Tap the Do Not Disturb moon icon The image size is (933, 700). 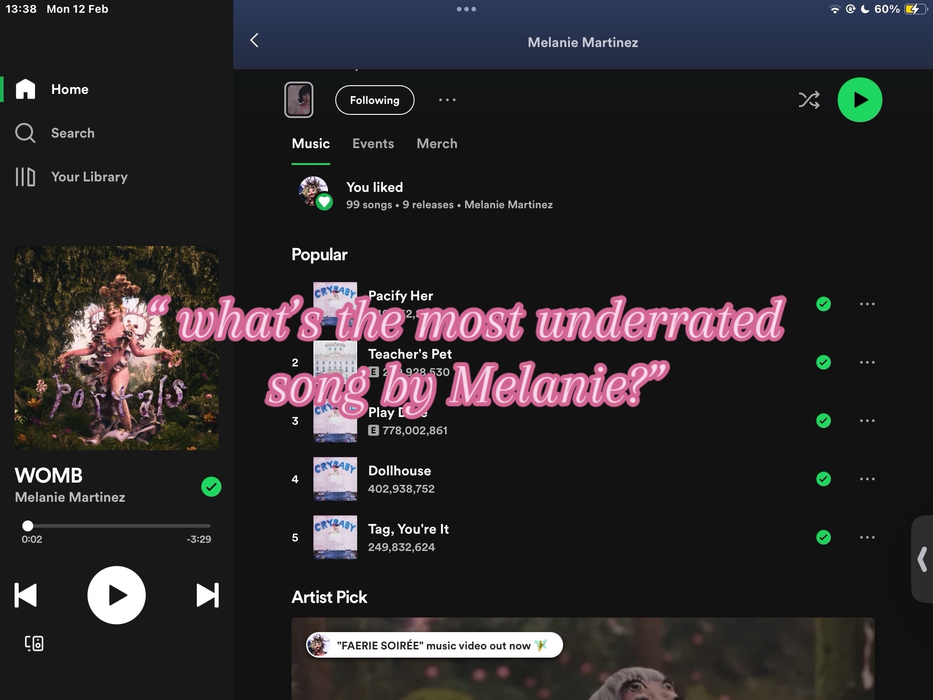pos(865,9)
